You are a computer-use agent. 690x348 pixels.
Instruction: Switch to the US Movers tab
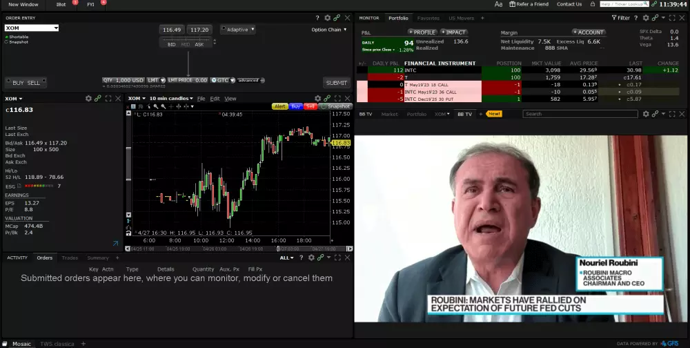point(461,18)
